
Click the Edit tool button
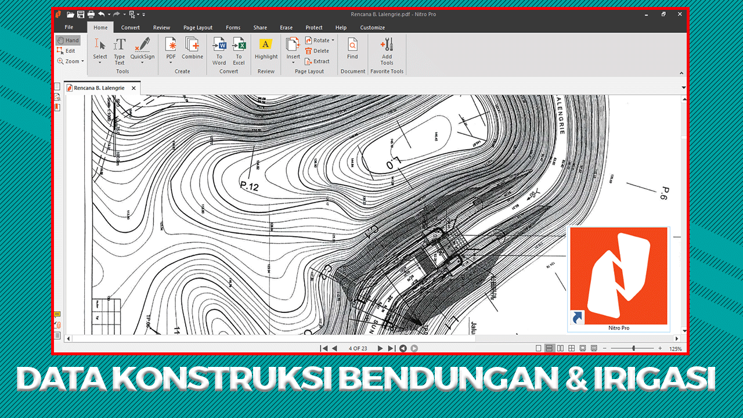pyautogui.click(x=66, y=51)
